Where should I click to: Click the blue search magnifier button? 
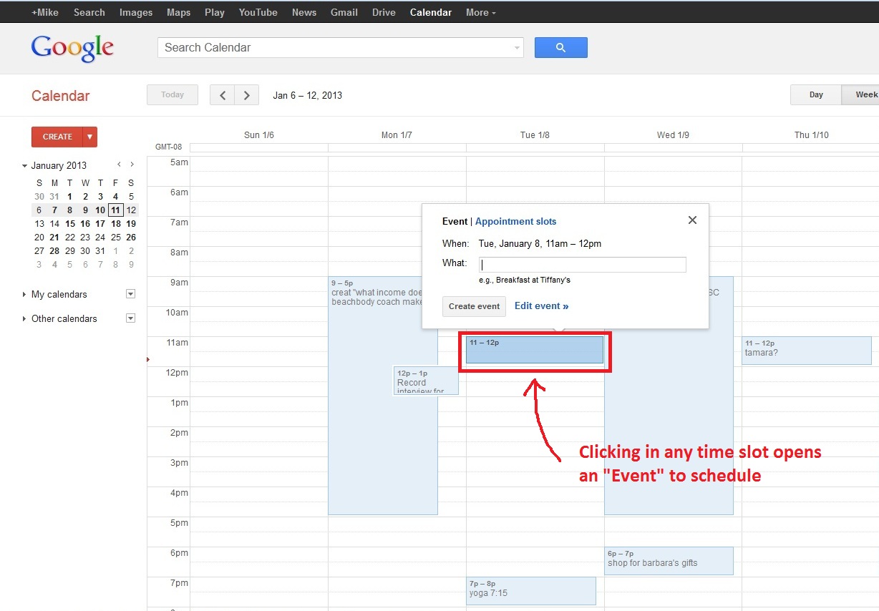coord(560,47)
